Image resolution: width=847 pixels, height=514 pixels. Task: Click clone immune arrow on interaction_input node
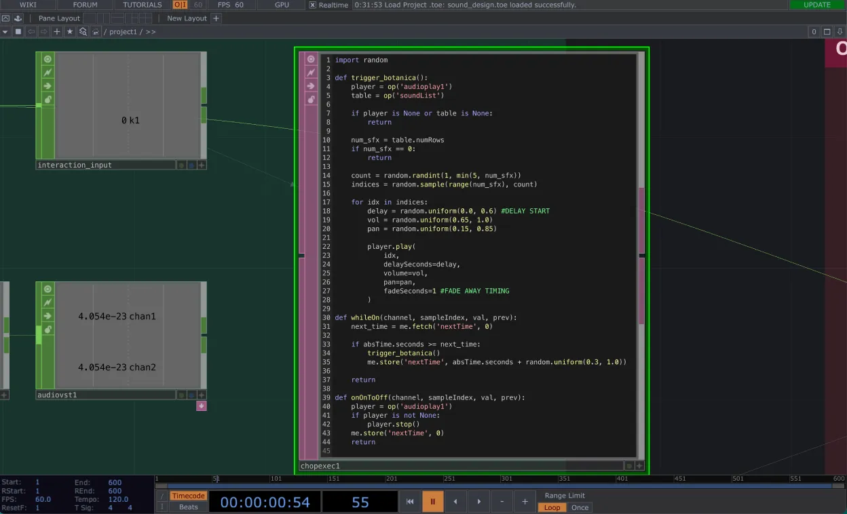click(x=48, y=86)
